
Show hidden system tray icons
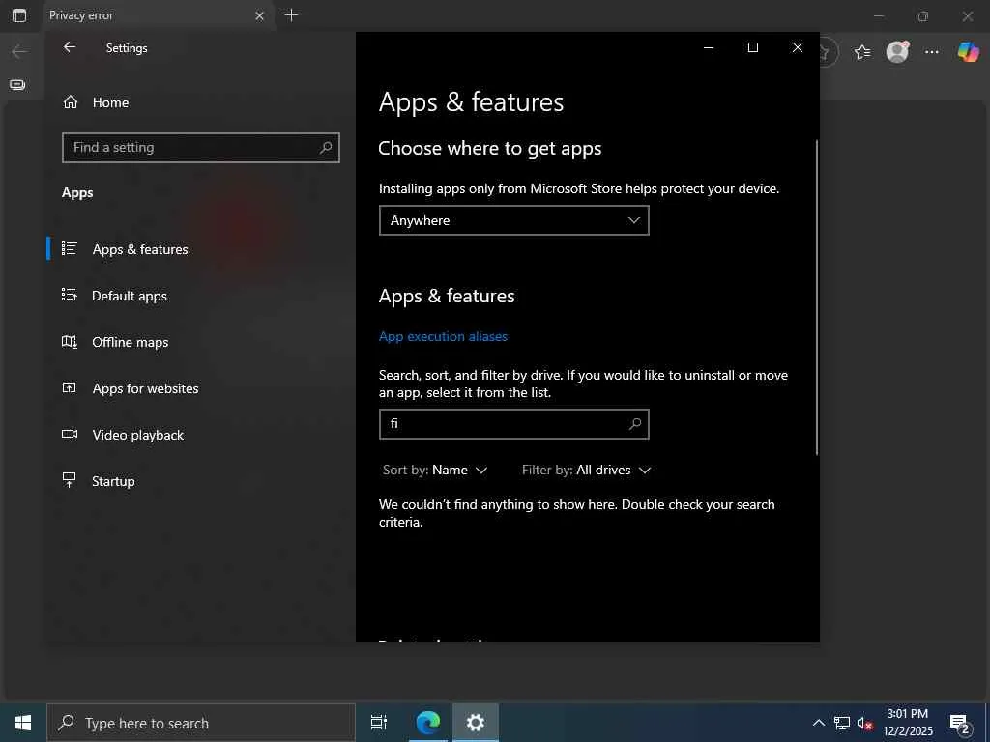click(818, 723)
